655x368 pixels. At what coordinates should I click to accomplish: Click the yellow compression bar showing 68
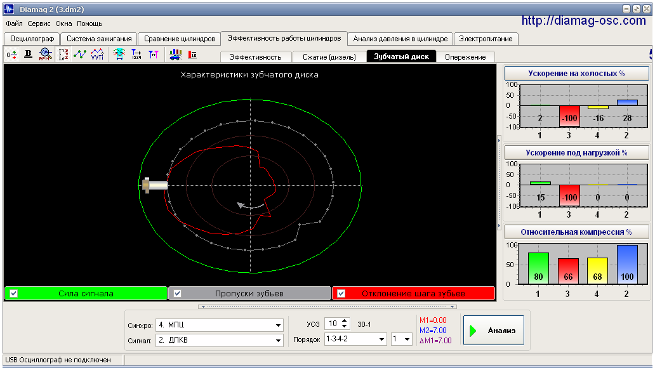tap(597, 271)
